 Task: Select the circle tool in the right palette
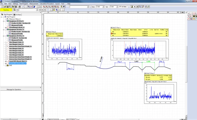pyautogui.click(x=194, y=13)
